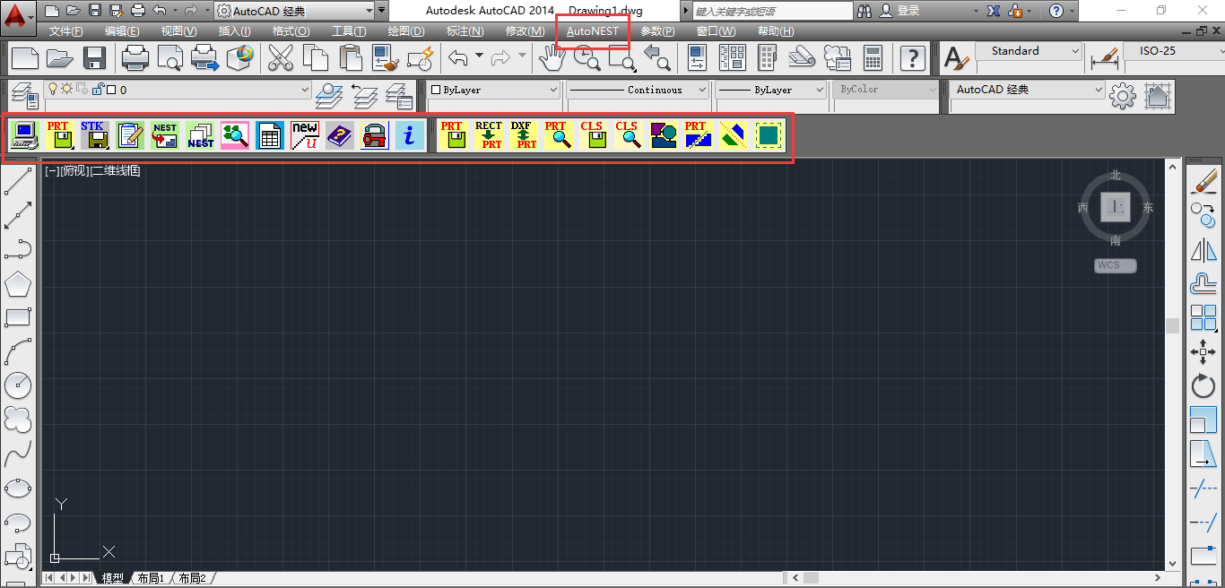
Task: Click the Cut scissors icon
Action: pyautogui.click(x=281, y=58)
